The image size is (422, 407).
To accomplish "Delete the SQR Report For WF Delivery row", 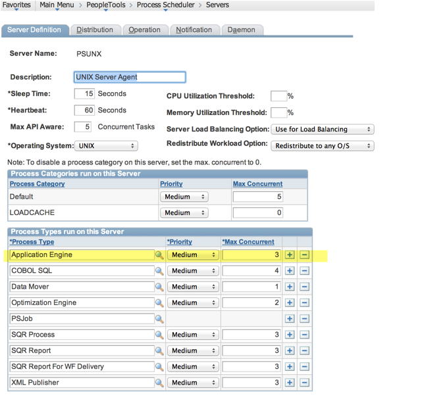I will click(x=304, y=366).
